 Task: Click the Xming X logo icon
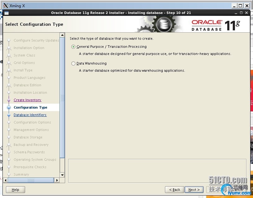6,6
